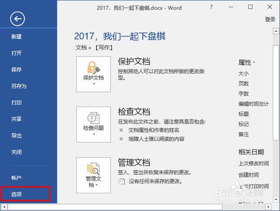Image resolution: width=280 pixels, height=211 pixels.
Task: Maximize the Word window
Action: [x=250, y=7]
